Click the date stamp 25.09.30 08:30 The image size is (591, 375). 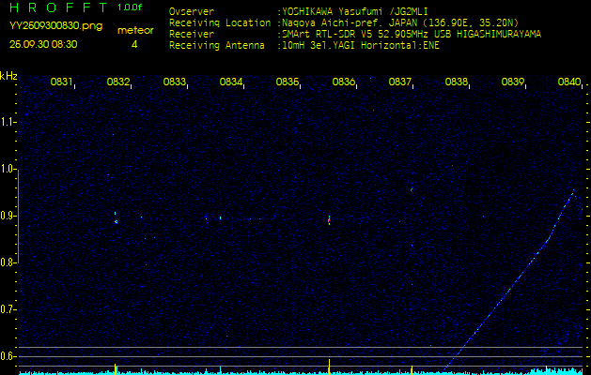pyautogui.click(x=43, y=44)
